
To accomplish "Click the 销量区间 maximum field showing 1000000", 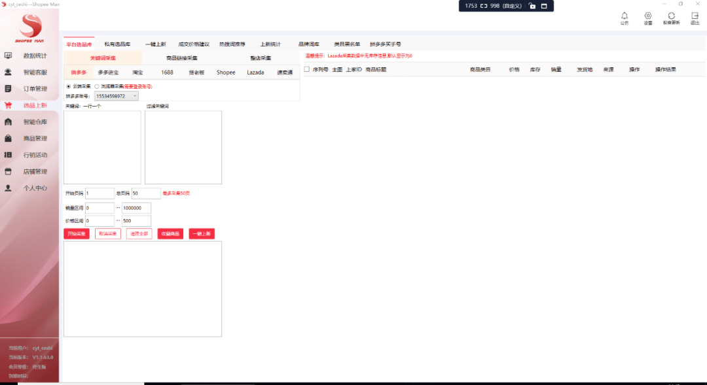I will pyautogui.click(x=137, y=208).
